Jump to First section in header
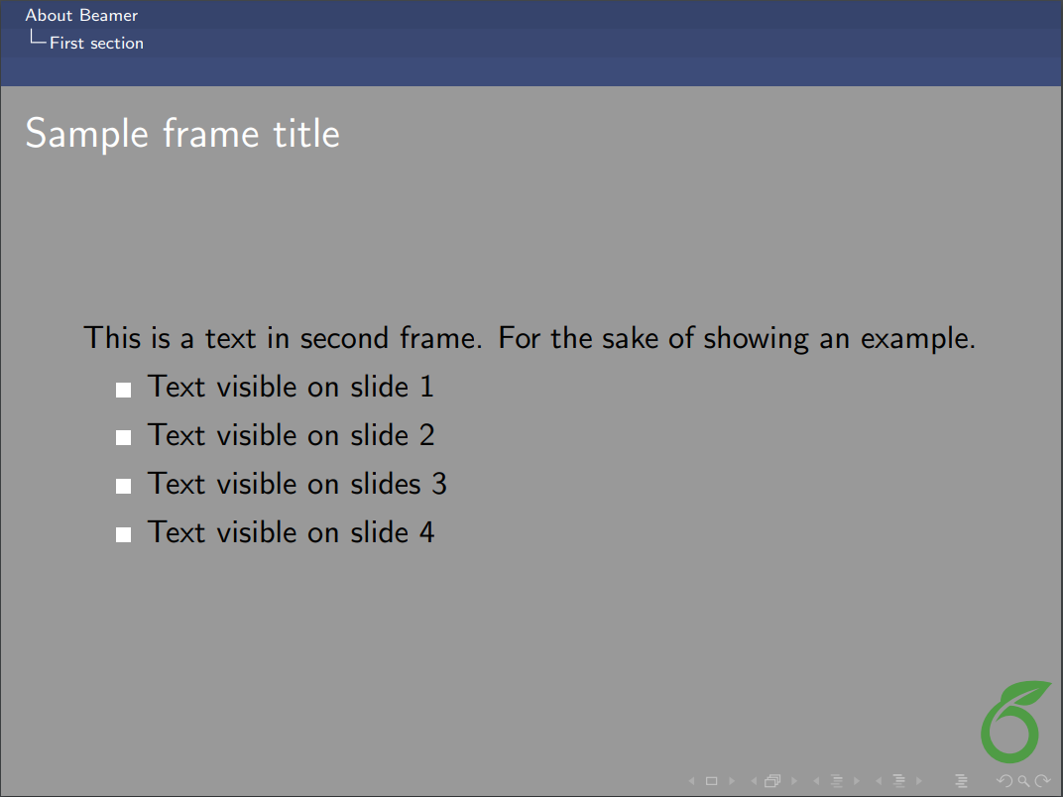 (x=96, y=43)
